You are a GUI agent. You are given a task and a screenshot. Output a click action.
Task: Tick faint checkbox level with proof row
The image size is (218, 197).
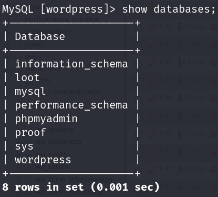click(139, 134)
